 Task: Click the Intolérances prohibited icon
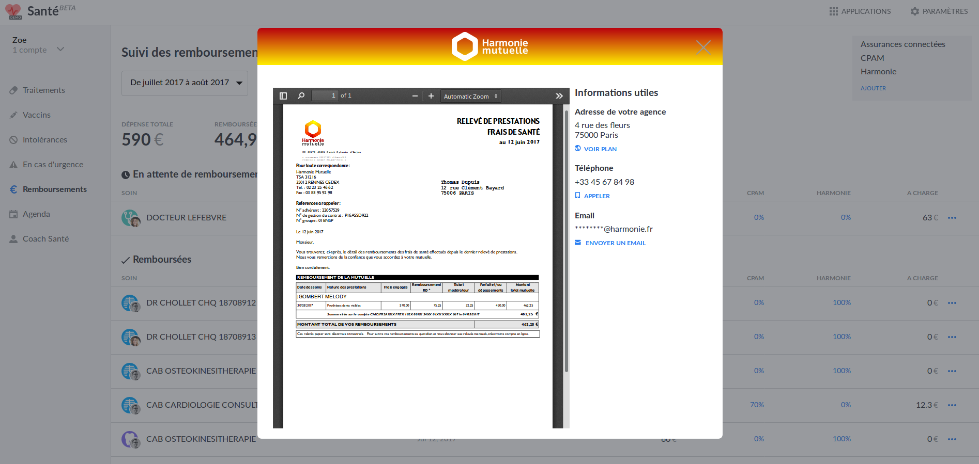pos(13,140)
